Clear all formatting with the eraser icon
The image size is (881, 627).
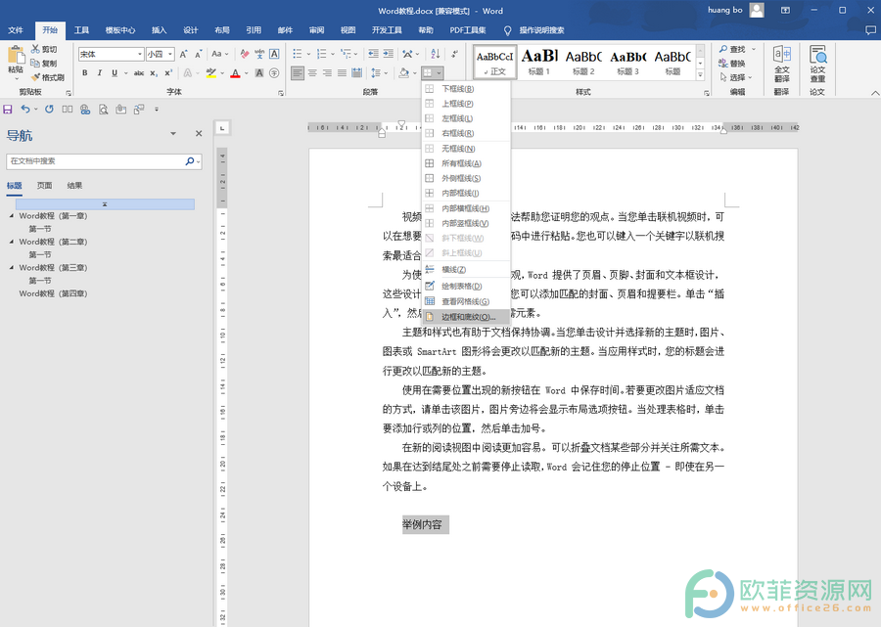(x=245, y=55)
